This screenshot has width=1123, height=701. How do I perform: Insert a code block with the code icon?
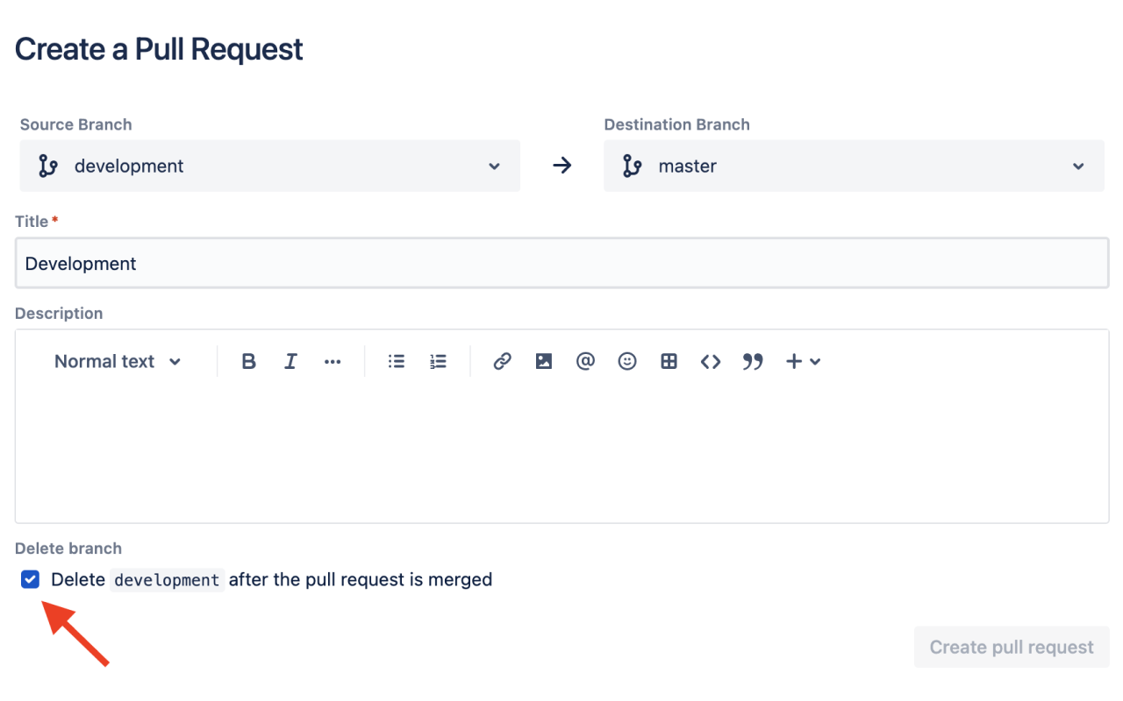click(711, 361)
